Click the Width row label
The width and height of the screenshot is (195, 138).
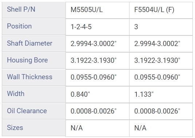pyautogui.click(x=34, y=94)
